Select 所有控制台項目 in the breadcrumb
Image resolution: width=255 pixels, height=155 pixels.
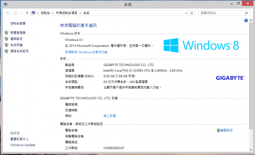tap(67, 13)
